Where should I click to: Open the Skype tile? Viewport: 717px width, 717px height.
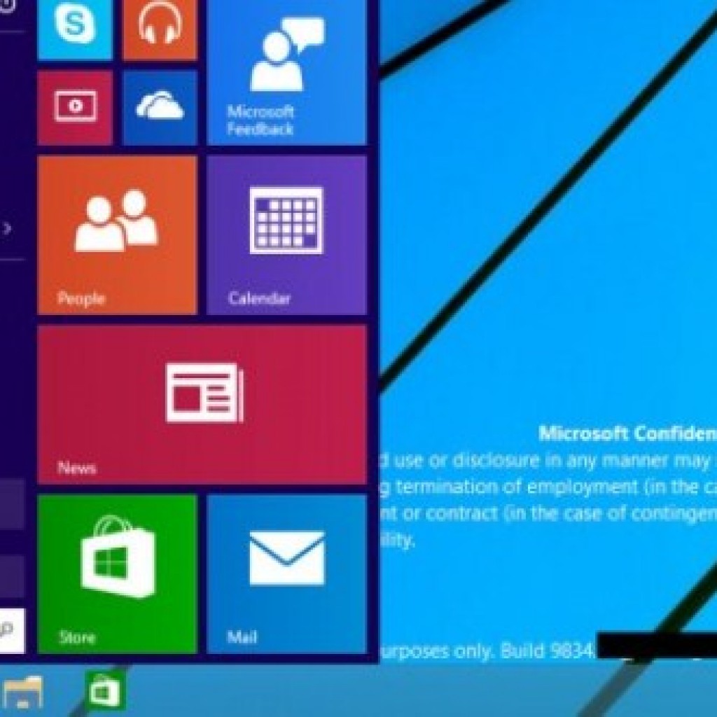pyautogui.click(x=75, y=29)
